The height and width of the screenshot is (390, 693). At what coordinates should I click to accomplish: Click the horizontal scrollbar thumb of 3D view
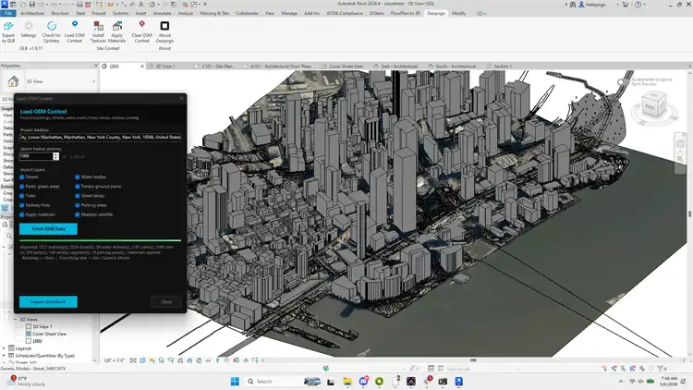pyautogui.click(x=473, y=360)
